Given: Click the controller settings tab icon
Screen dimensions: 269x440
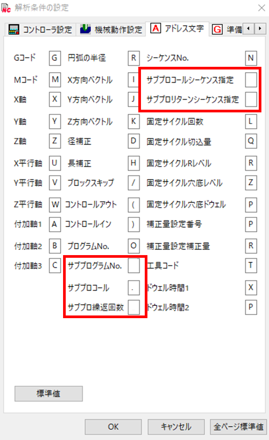Looking at the screenshot, I should click(x=14, y=30).
